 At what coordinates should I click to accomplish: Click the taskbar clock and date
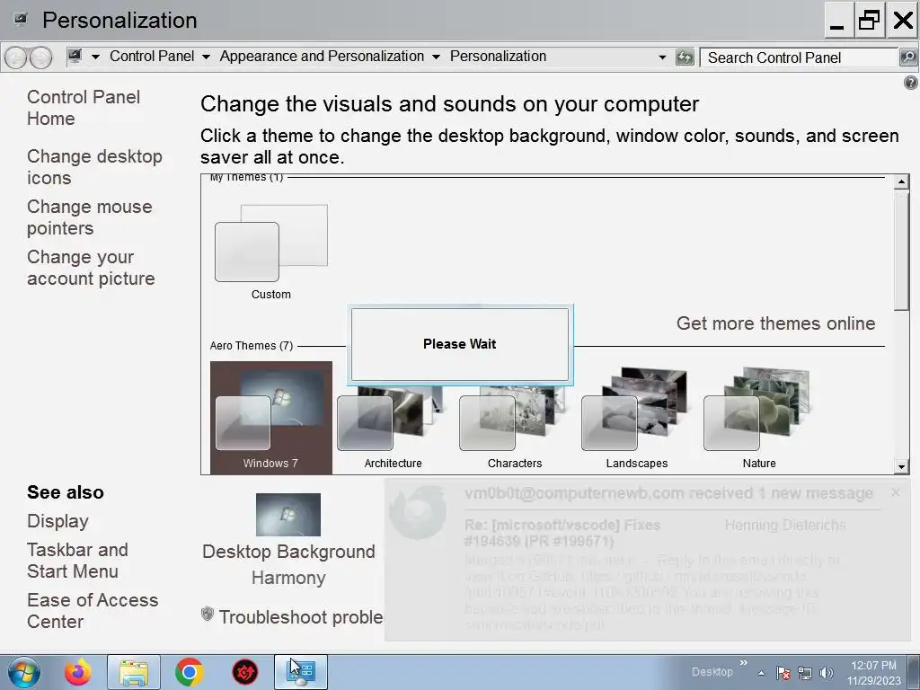pos(873,673)
